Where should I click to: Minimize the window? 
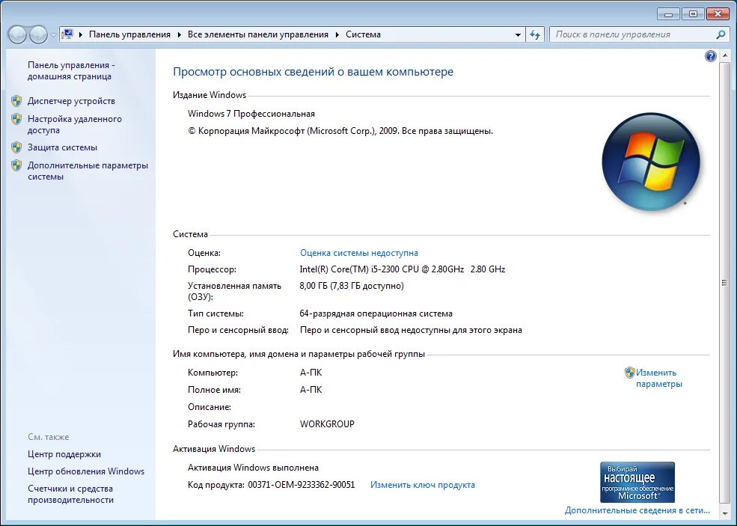(x=668, y=13)
